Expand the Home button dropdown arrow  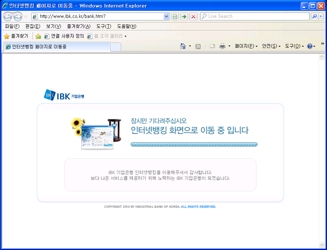click(x=190, y=46)
